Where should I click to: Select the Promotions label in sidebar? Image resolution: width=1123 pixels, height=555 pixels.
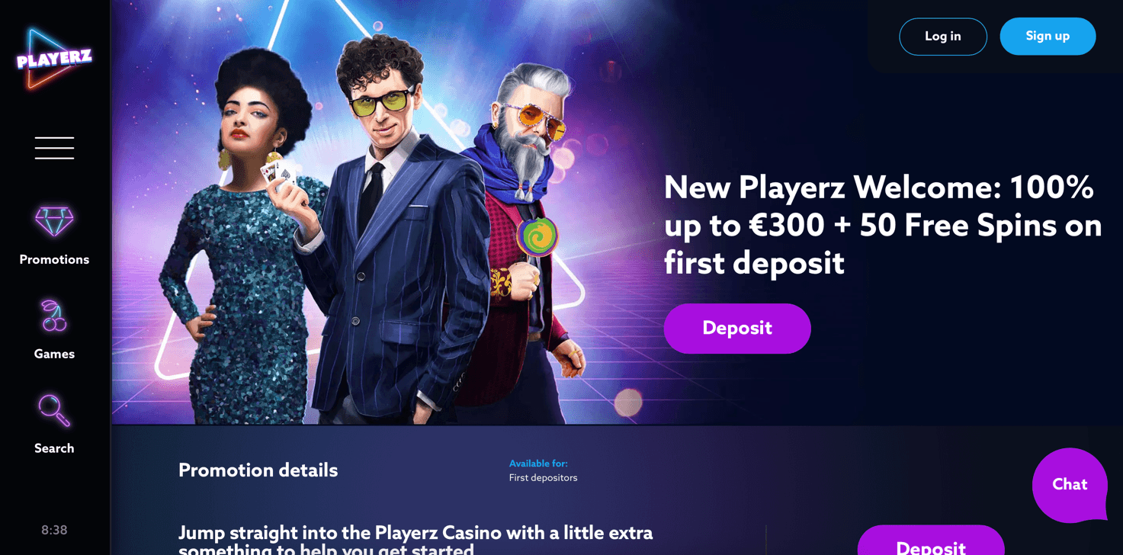coord(54,260)
